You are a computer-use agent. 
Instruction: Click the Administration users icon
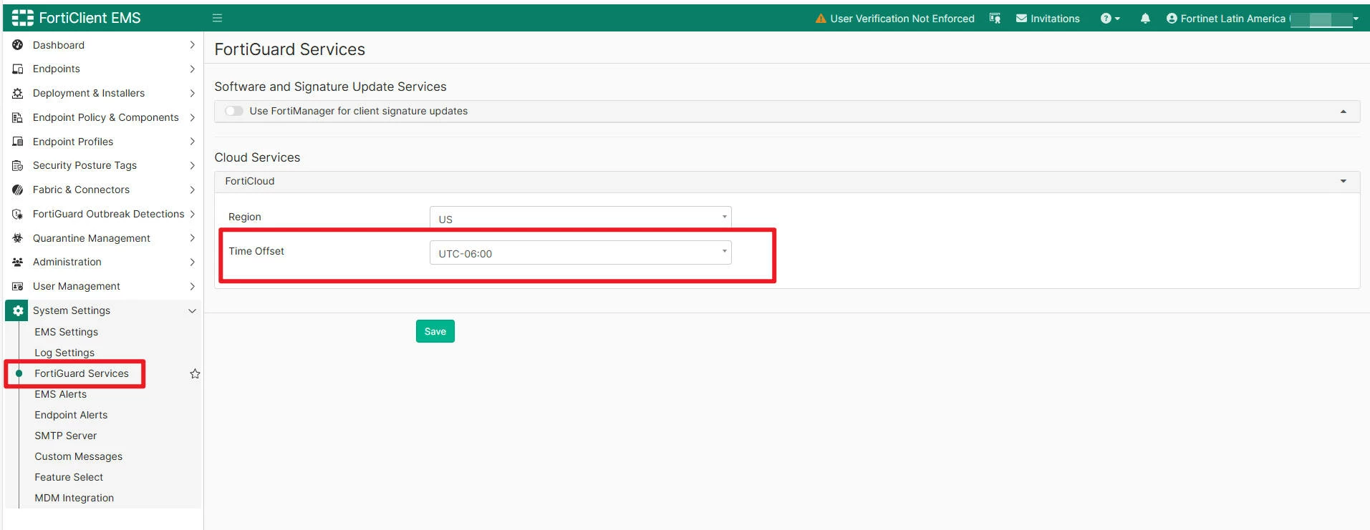tap(18, 262)
